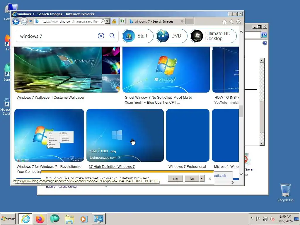The height and width of the screenshot is (225, 300).
Task: Click 'Windows 7 Professional' caption
Action: pyautogui.click(x=187, y=167)
